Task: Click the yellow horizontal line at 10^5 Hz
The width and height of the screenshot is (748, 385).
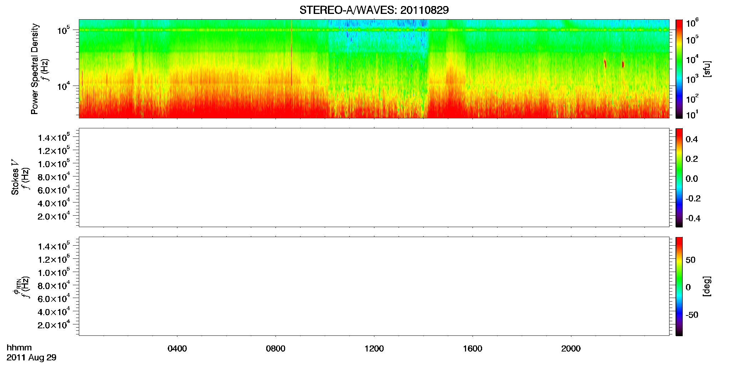Action: (374, 30)
